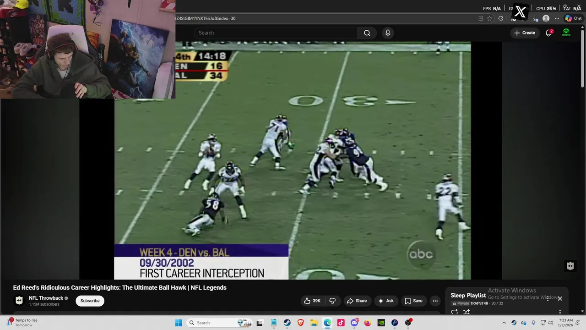Image resolution: width=586 pixels, height=330 pixels.
Task: Open TikTok app on taskbar
Action: tap(341, 323)
